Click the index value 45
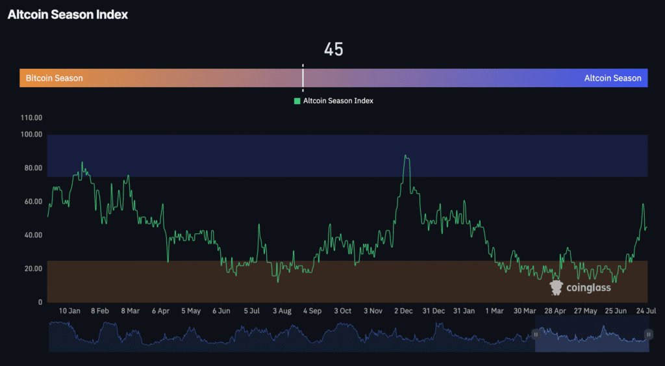665x366 pixels. click(333, 49)
